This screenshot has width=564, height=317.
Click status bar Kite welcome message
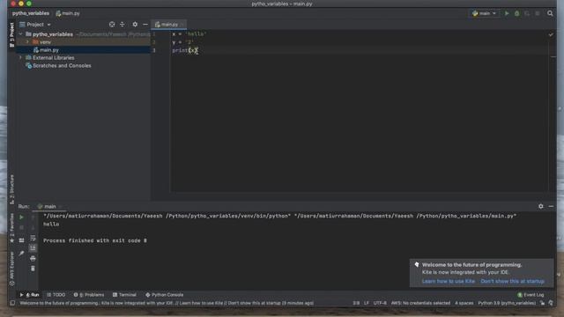point(167,303)
